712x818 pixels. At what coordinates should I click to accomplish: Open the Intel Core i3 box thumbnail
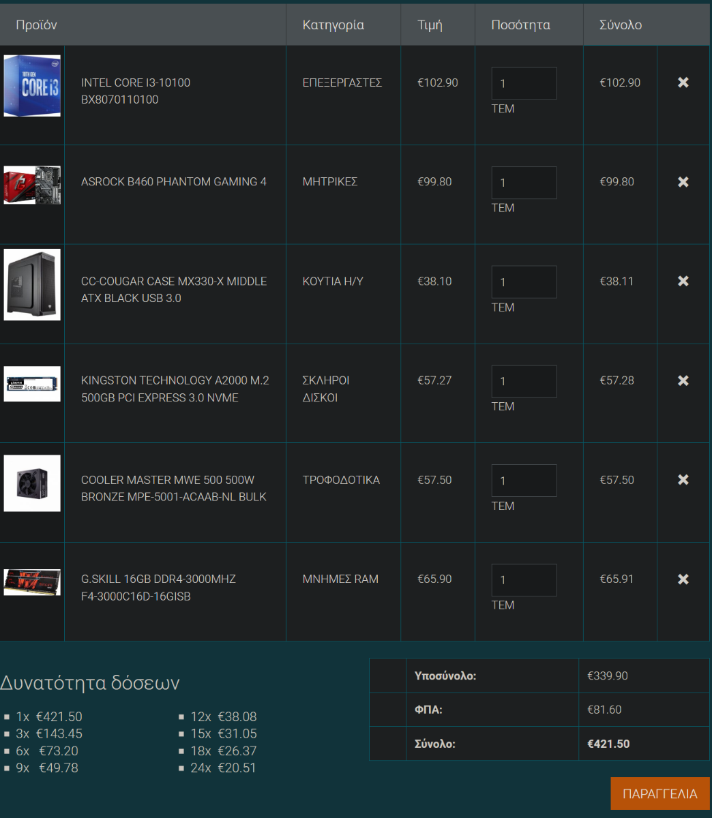click(x=32, y=86)
